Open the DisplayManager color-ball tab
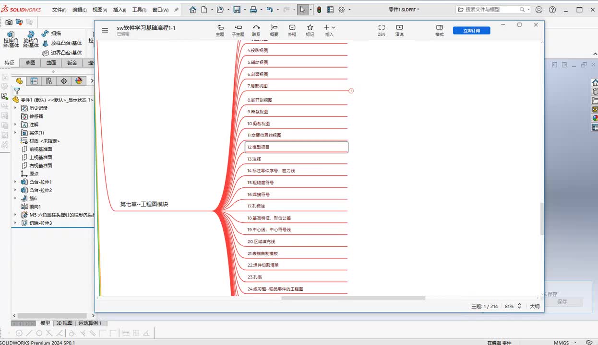The height and width of the screenshot is (345, 598). (79, 81)
